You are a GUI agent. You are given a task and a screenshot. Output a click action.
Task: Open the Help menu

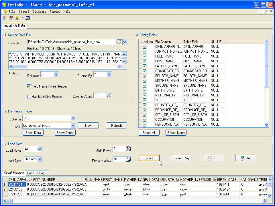(67, 11)
